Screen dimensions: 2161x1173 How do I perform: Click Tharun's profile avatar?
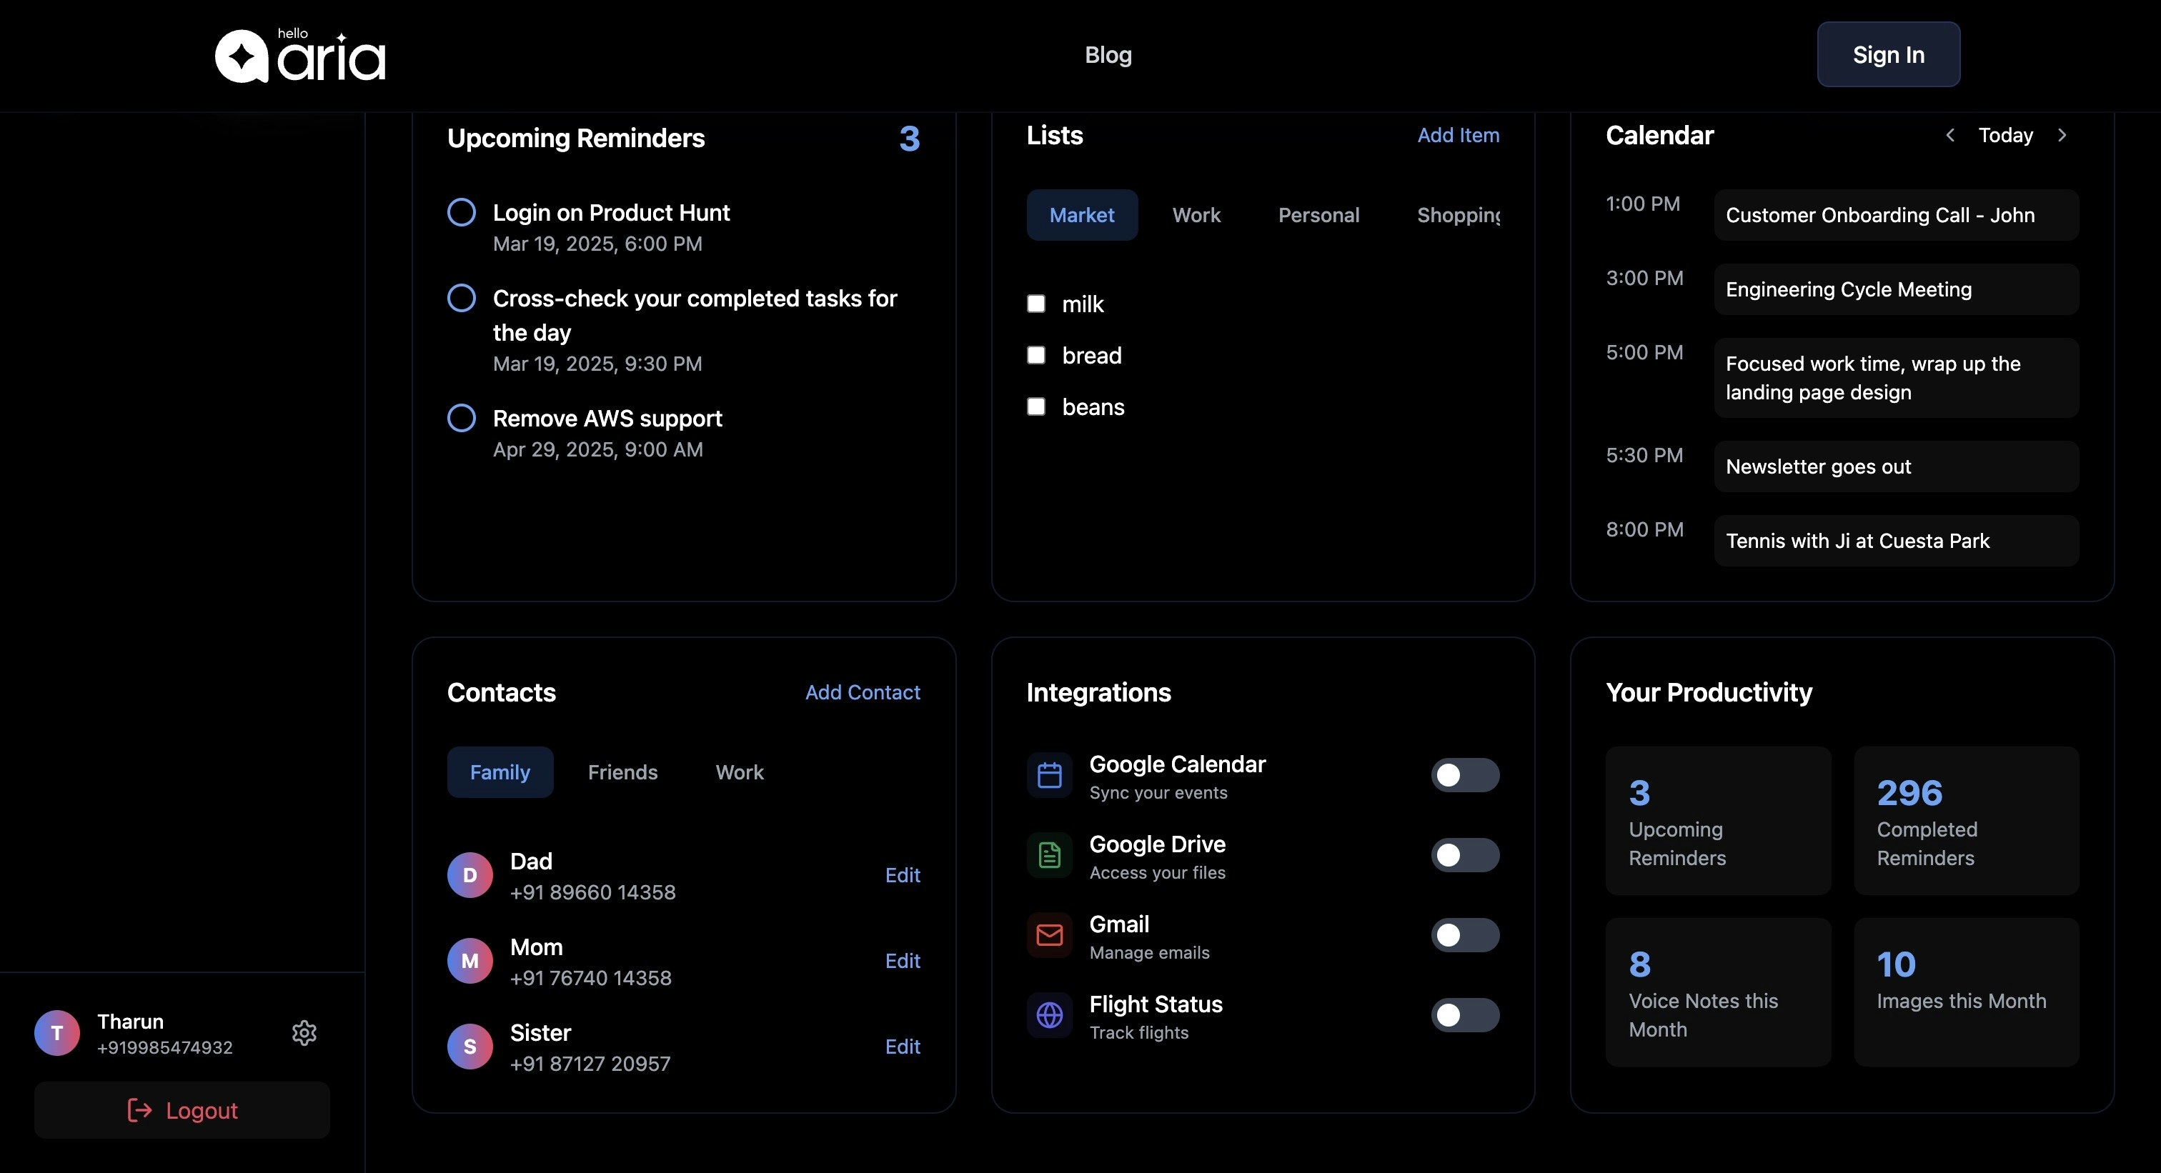tap(57, 1033)
